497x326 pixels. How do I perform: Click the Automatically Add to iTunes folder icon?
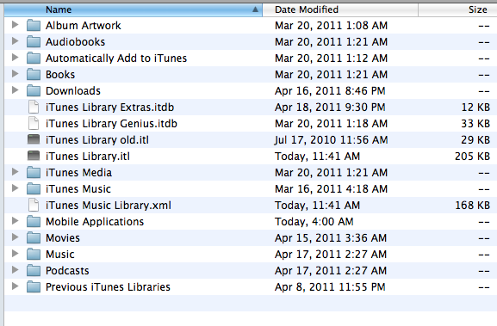pos(34,58)
